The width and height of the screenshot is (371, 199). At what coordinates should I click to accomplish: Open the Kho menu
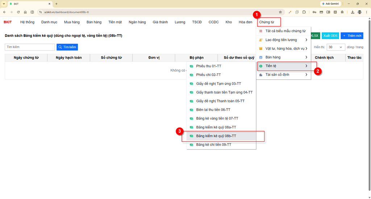coord(229,22)
